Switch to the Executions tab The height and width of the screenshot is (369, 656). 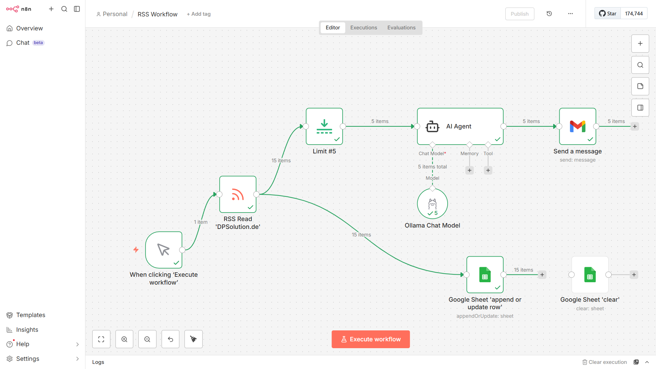364,28
